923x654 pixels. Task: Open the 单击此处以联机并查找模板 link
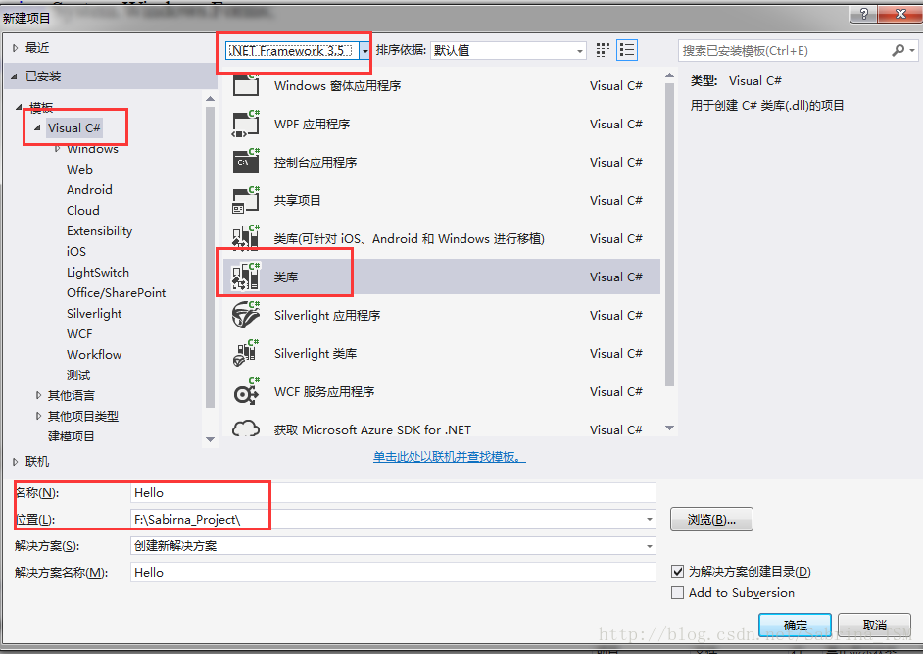(x=450, y=457)
